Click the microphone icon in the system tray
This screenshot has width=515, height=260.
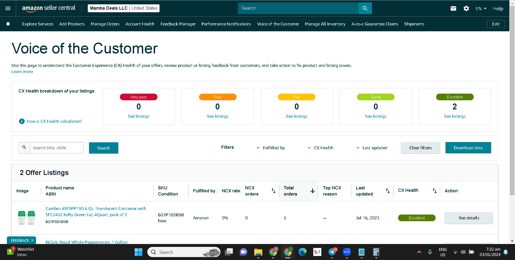pos(430,252)
